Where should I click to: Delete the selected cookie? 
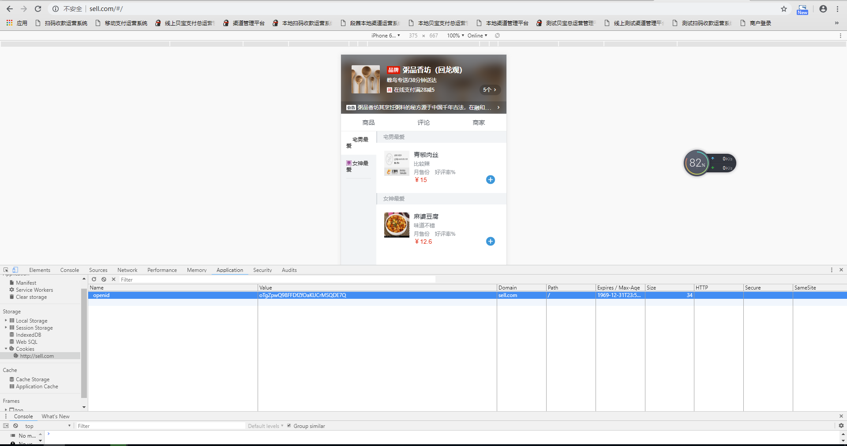[113, 279]
